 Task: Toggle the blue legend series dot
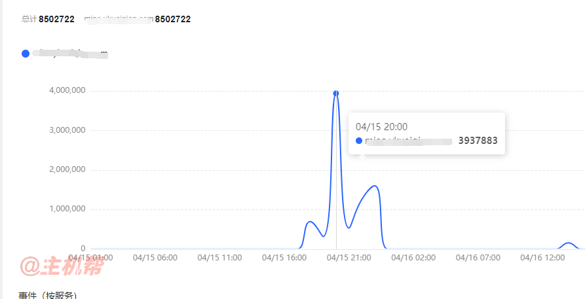26,54
